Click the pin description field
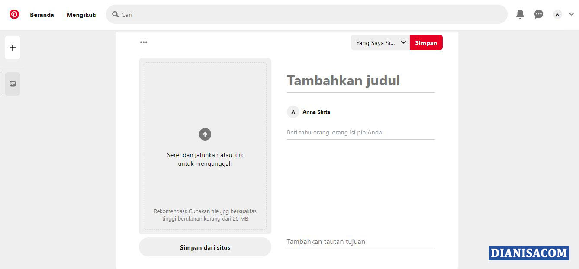This screenshot has width=579, height=269. pyautogui.click(x=334, y=132)
